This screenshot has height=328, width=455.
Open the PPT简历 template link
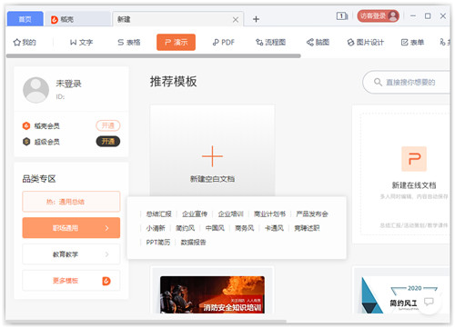[158, 243]
